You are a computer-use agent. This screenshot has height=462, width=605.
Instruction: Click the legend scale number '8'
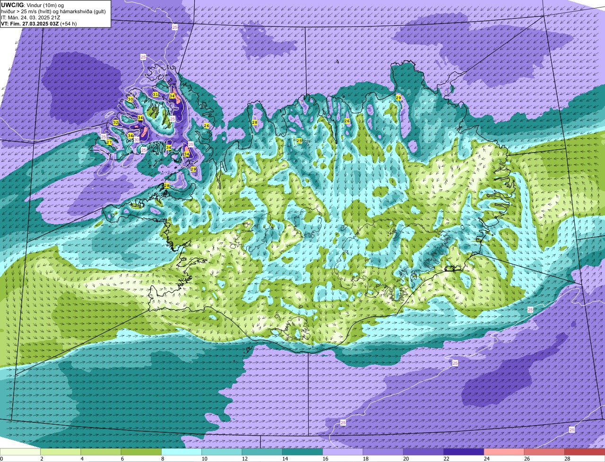[x=162, y=459]
